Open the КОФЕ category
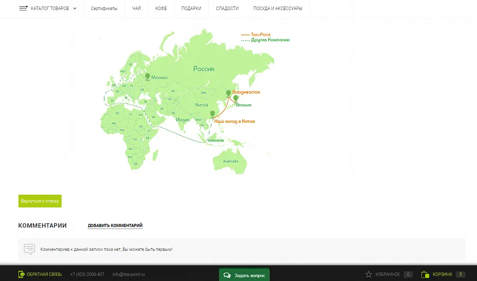Viewport: 477px width, 281px height. 161,8
